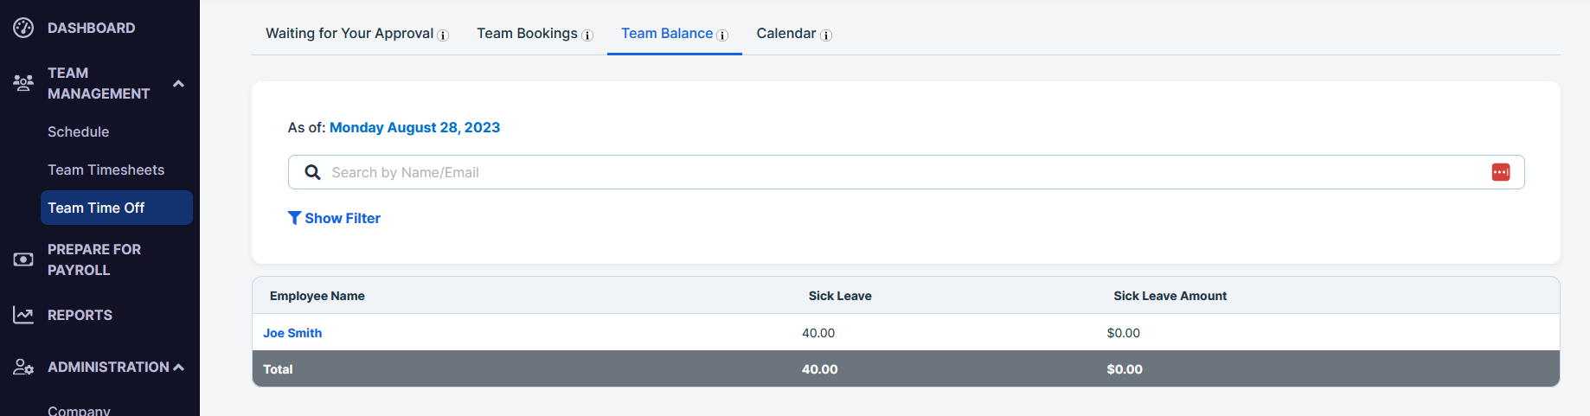1590x416 pixels.
Task: Collapse the Team Management section chevron
Action: coord(178,84)
